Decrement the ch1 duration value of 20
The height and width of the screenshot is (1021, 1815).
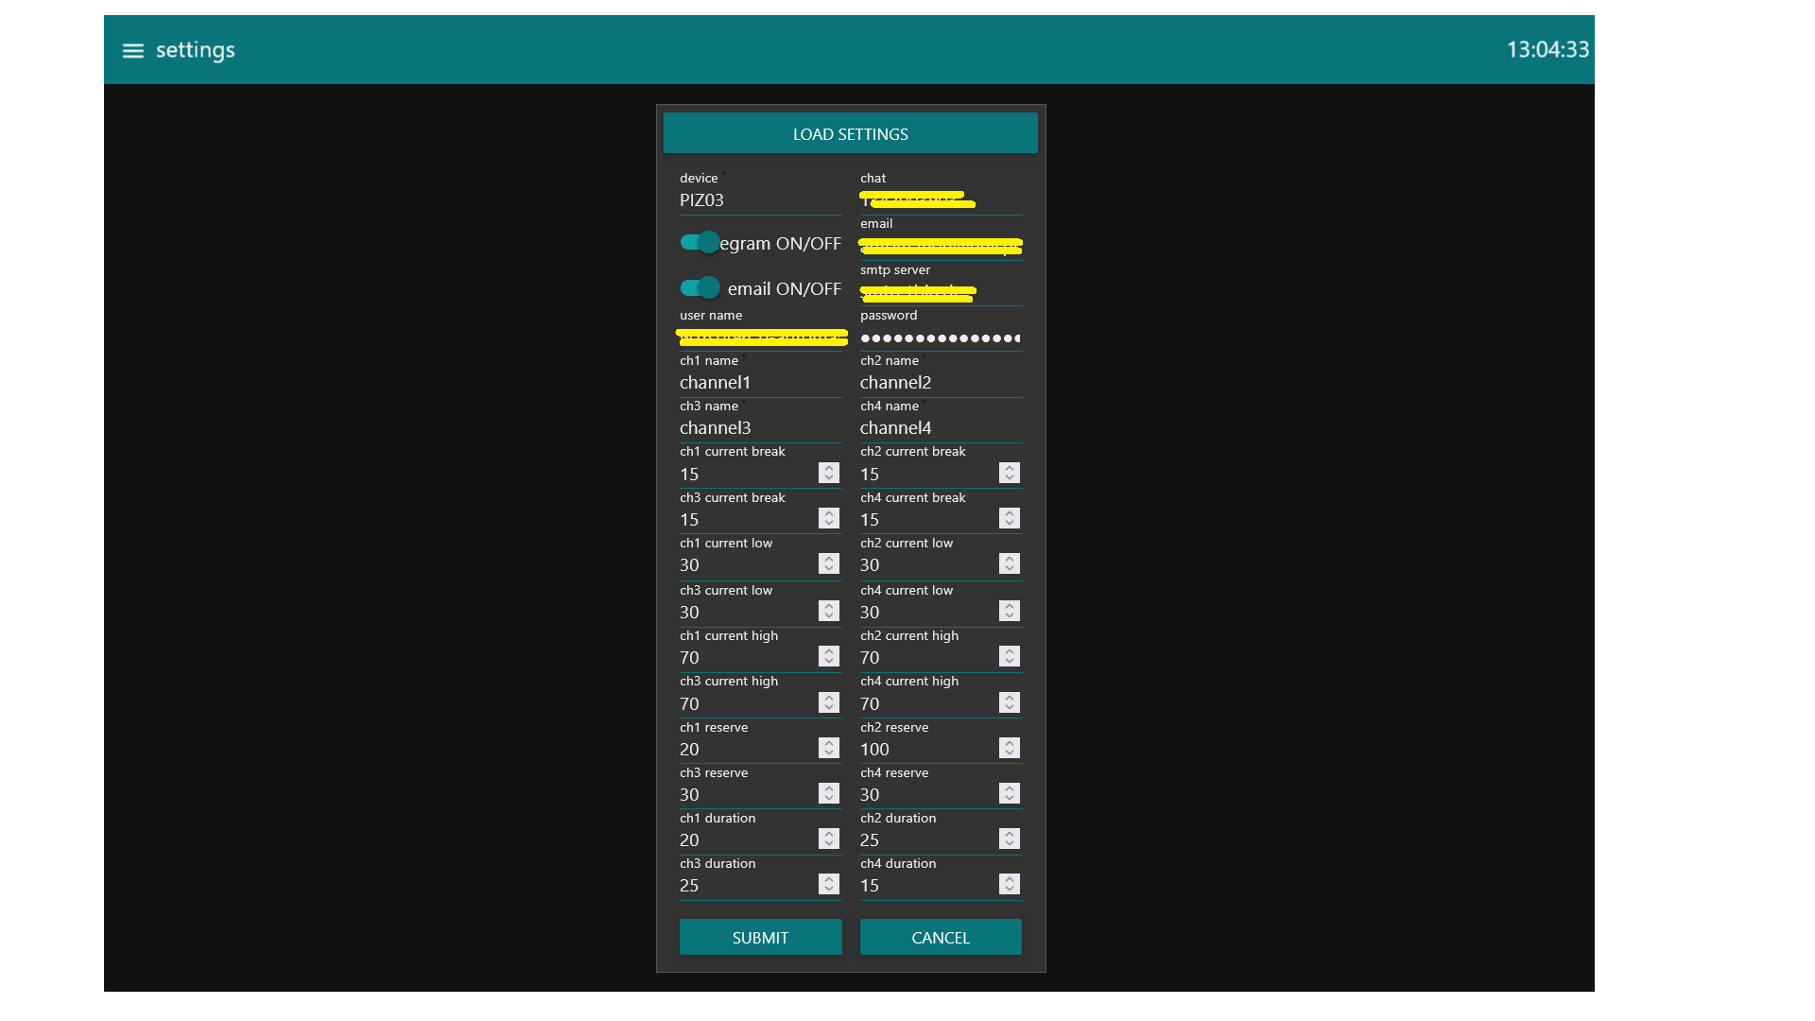coord(828,843)
